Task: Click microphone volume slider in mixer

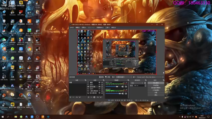Action: tap(113, 87)
